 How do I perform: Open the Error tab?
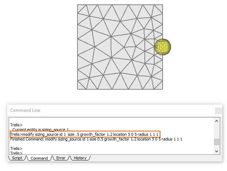pyautogui.click(x=61, y=158)
